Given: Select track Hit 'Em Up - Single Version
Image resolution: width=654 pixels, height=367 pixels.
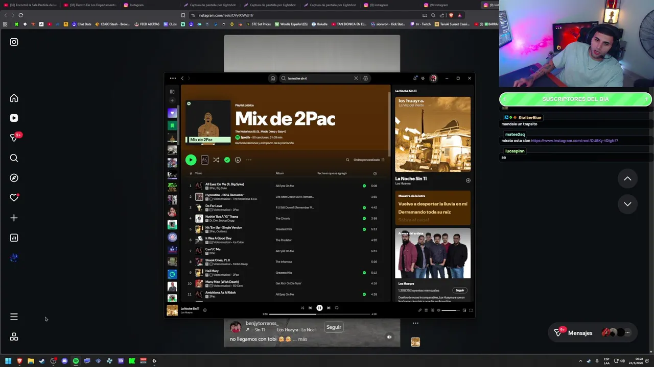Looking at the screenshot, I should (x=224, y=227).
